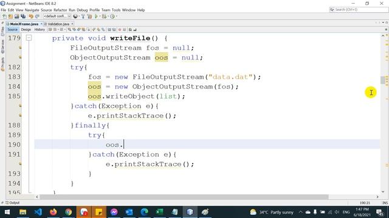The width and height of the screenshot is (389, 218).
Task: Toggle Rectangular Selection mode
Action: point(88,30)
